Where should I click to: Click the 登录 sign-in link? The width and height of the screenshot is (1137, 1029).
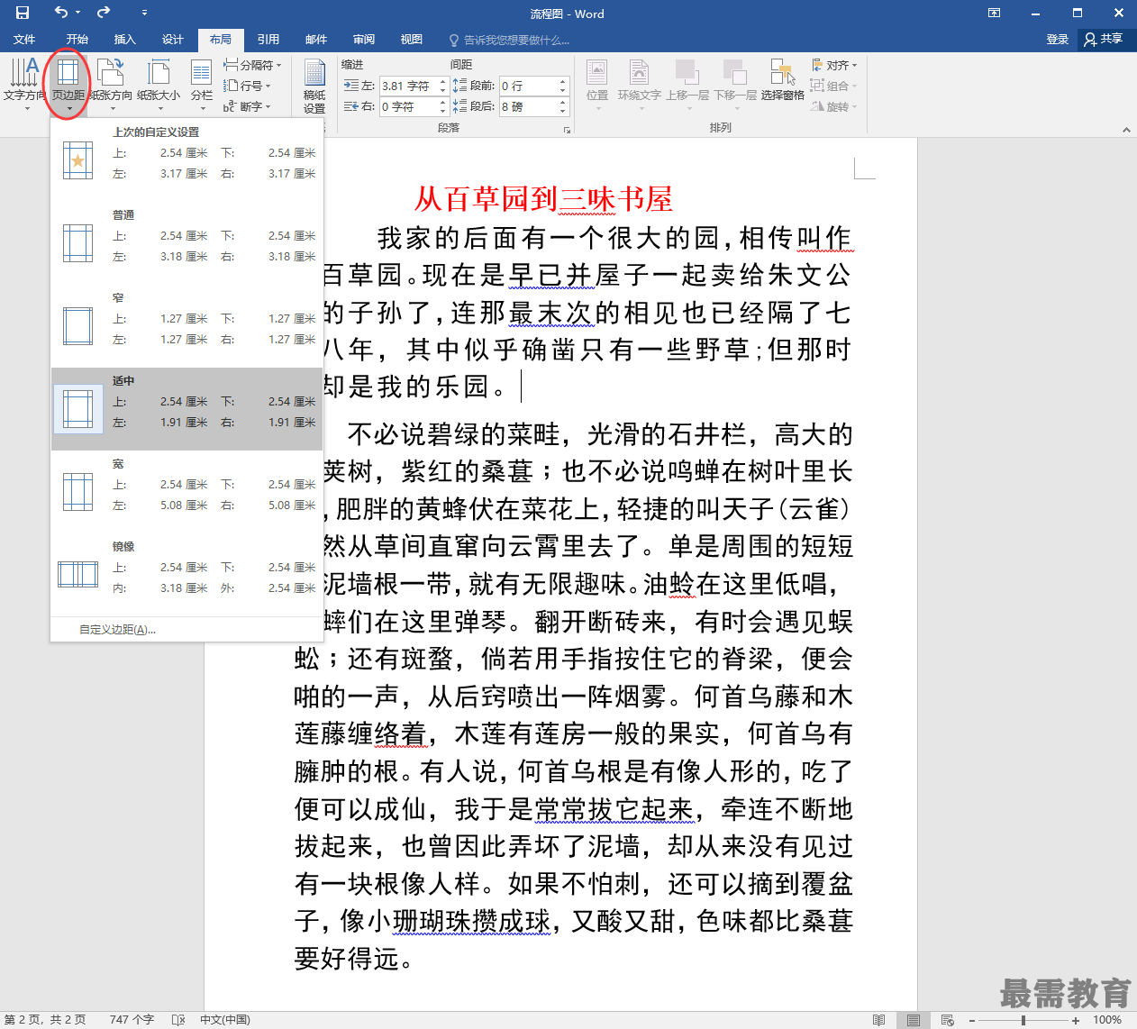pyautogui.click(x=1058, y=40)
